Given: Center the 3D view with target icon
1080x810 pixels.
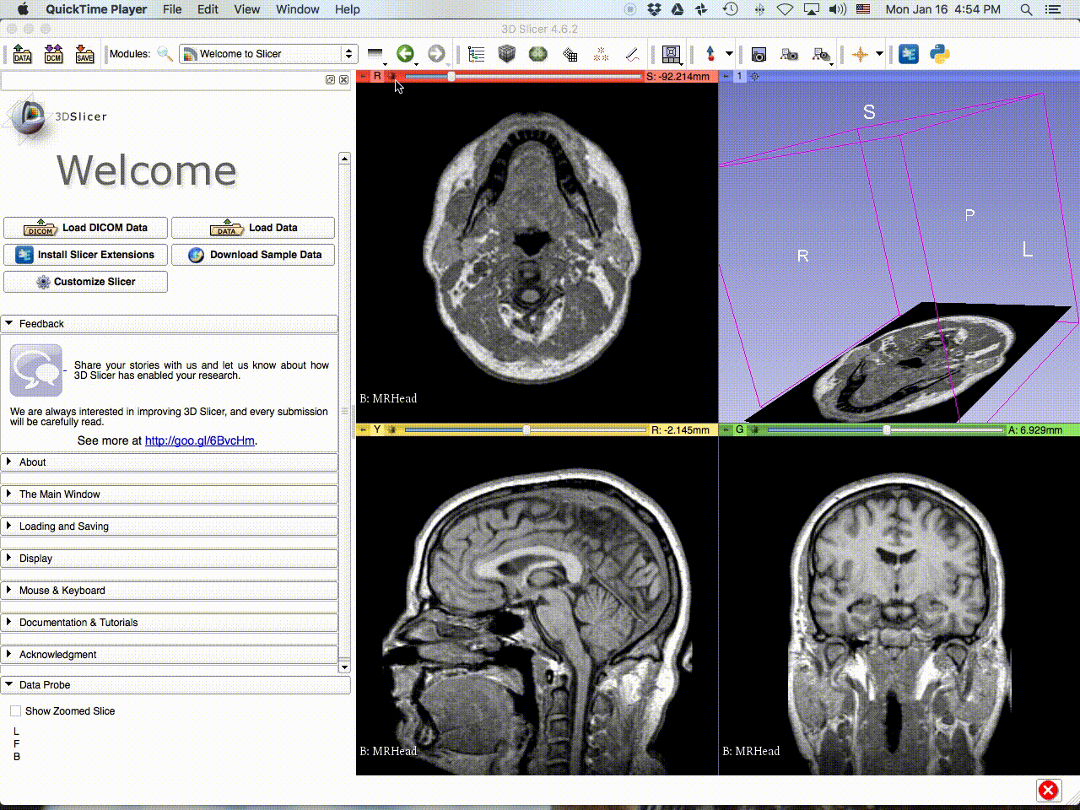Looking at the screenshot, I should 754,76.
